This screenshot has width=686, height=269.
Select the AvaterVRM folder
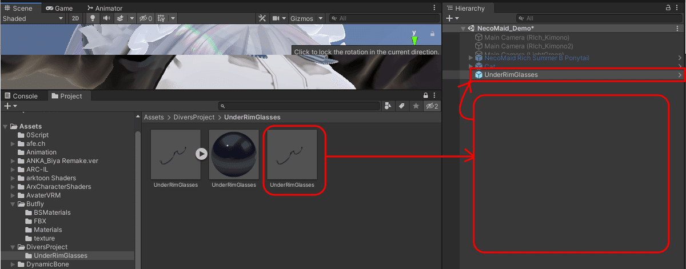(43, 195)
